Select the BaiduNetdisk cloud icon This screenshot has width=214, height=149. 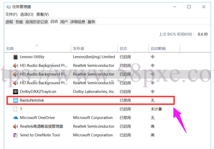(x=15, y=100)
